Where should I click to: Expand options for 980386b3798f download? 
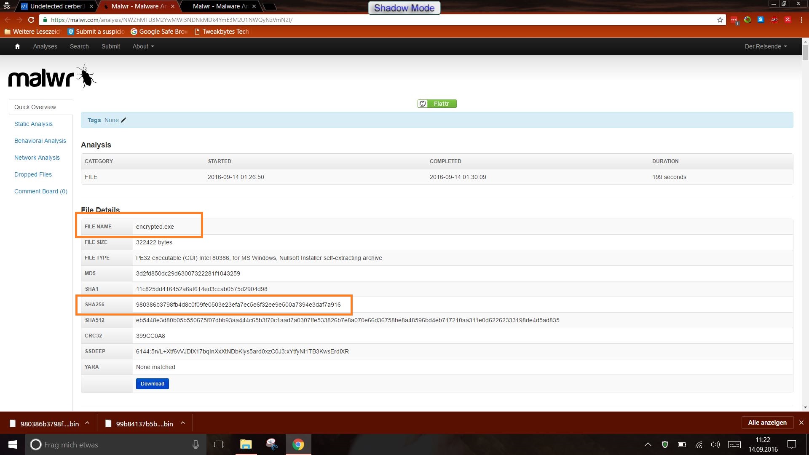tap(87, 423)
